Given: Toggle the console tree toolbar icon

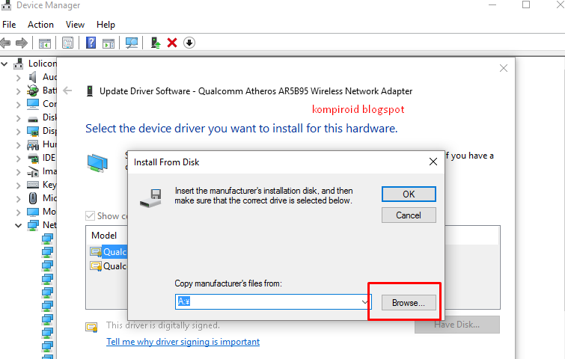Looking at the screenshot, I should click(x=45, y=43).
